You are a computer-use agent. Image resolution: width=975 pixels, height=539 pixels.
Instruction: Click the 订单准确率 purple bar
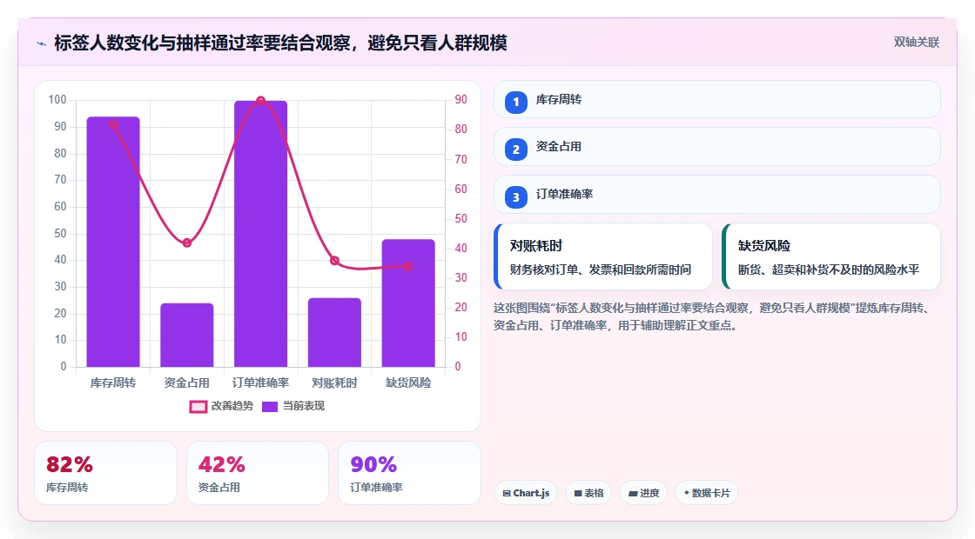coord(260,234)
